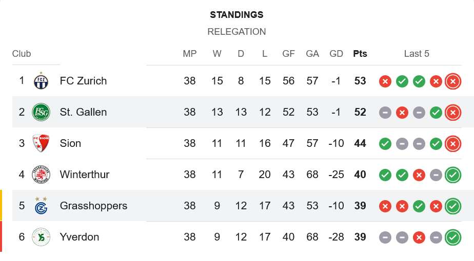
Task: Click the FC Zurich club crest
Action: 41,81
